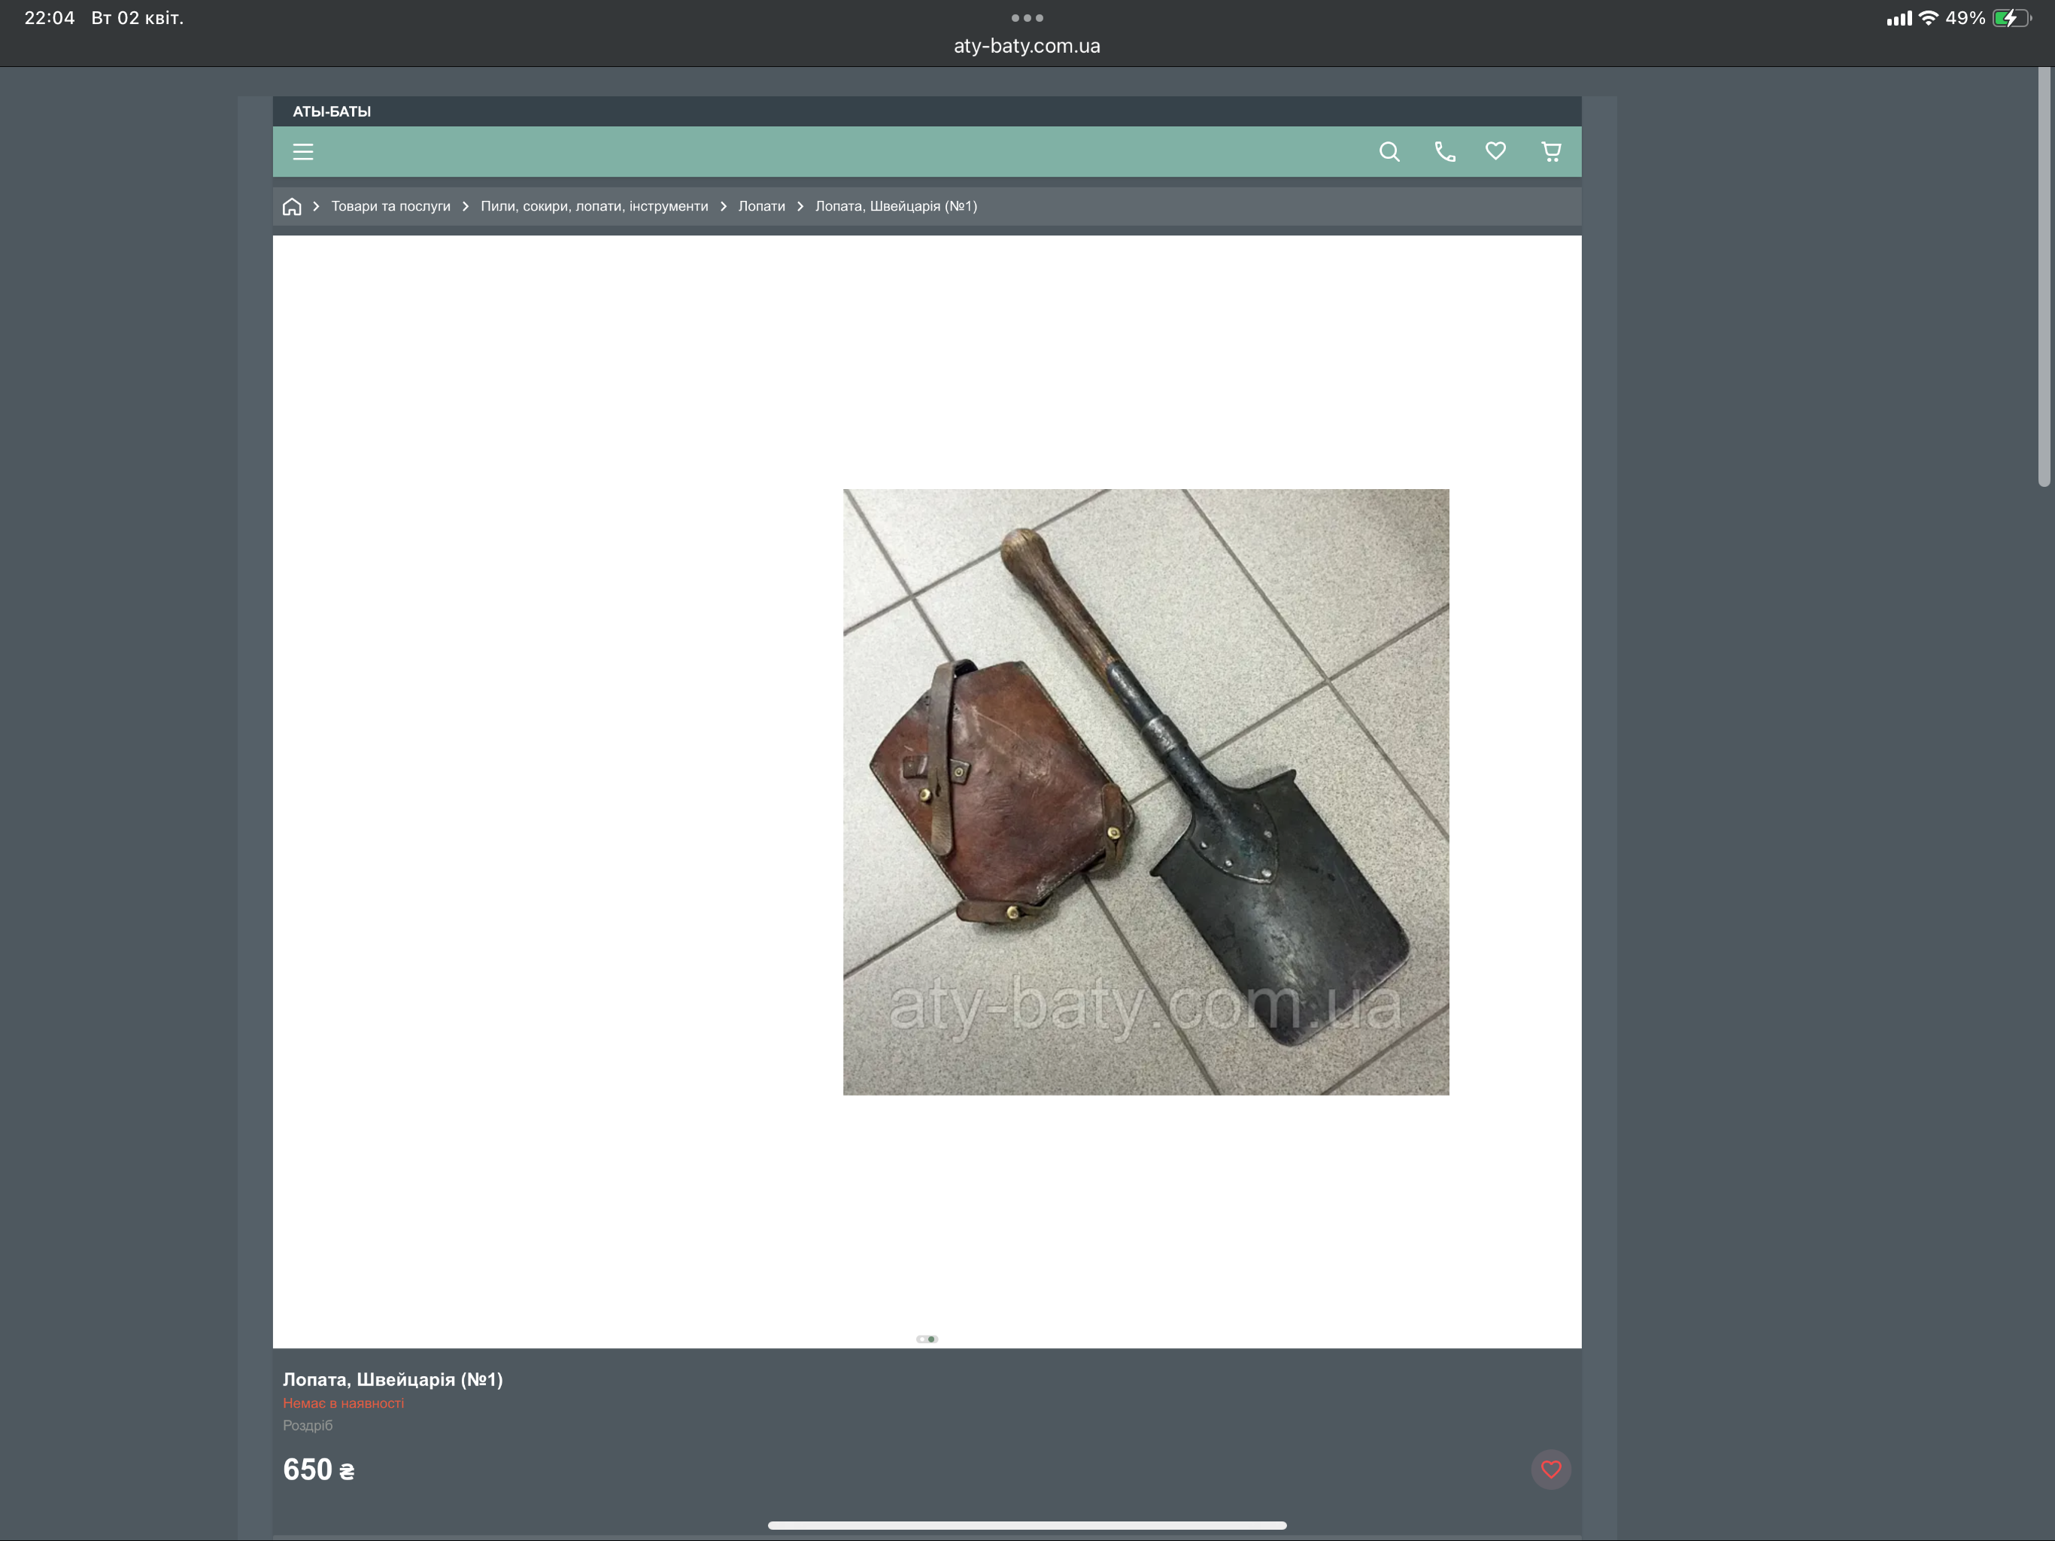The height and width of the screenshot is (1541, 2055).
Task: Tap the three-dots multitasking icon
Action: pyautogui.click(x=1027, y=17)
